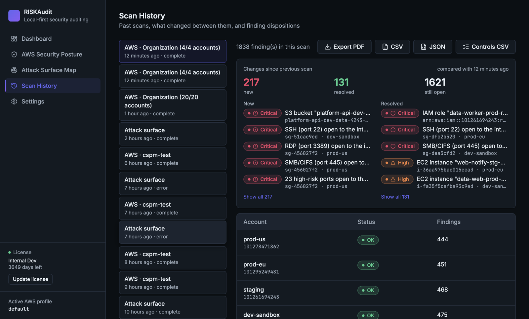Click the AWS Security Posture shield icon
529x319 pixels.
pos(14,54)
